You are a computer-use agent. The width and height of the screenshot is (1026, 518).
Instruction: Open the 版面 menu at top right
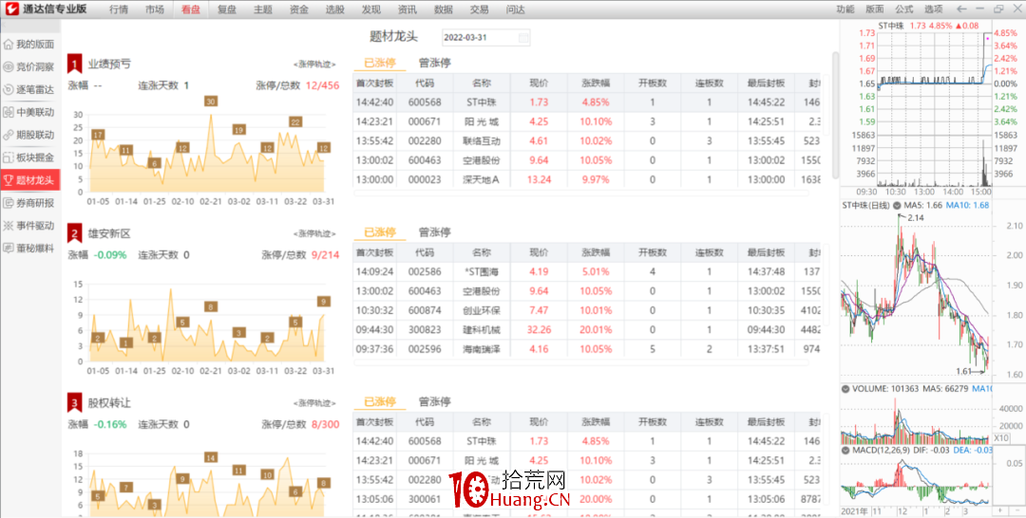(875, 9)
